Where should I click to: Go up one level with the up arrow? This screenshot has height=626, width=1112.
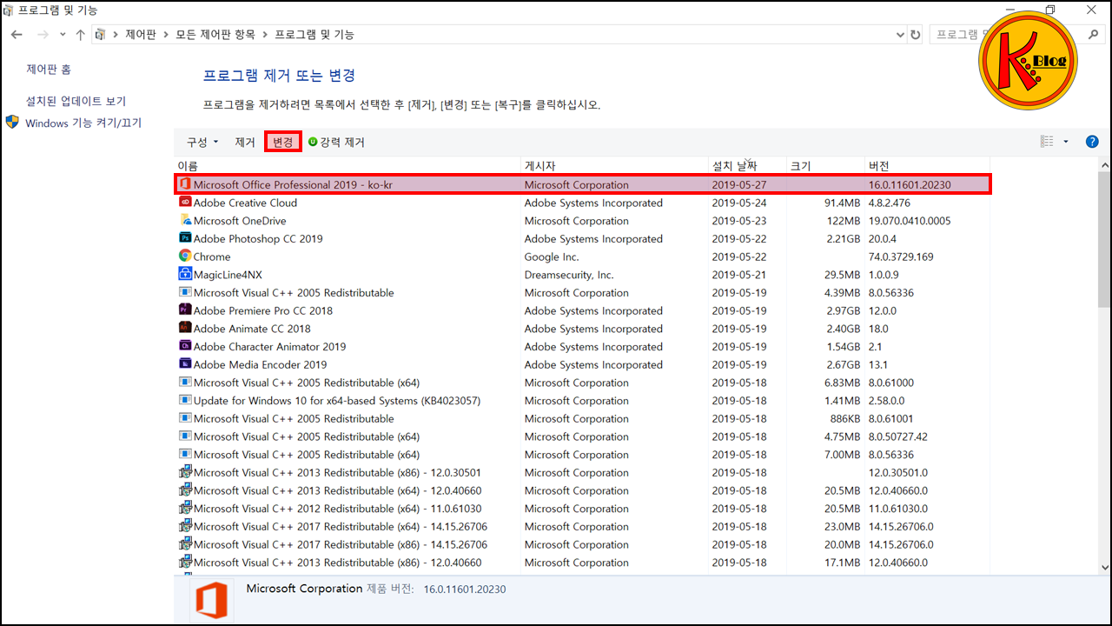click(80, 35)
